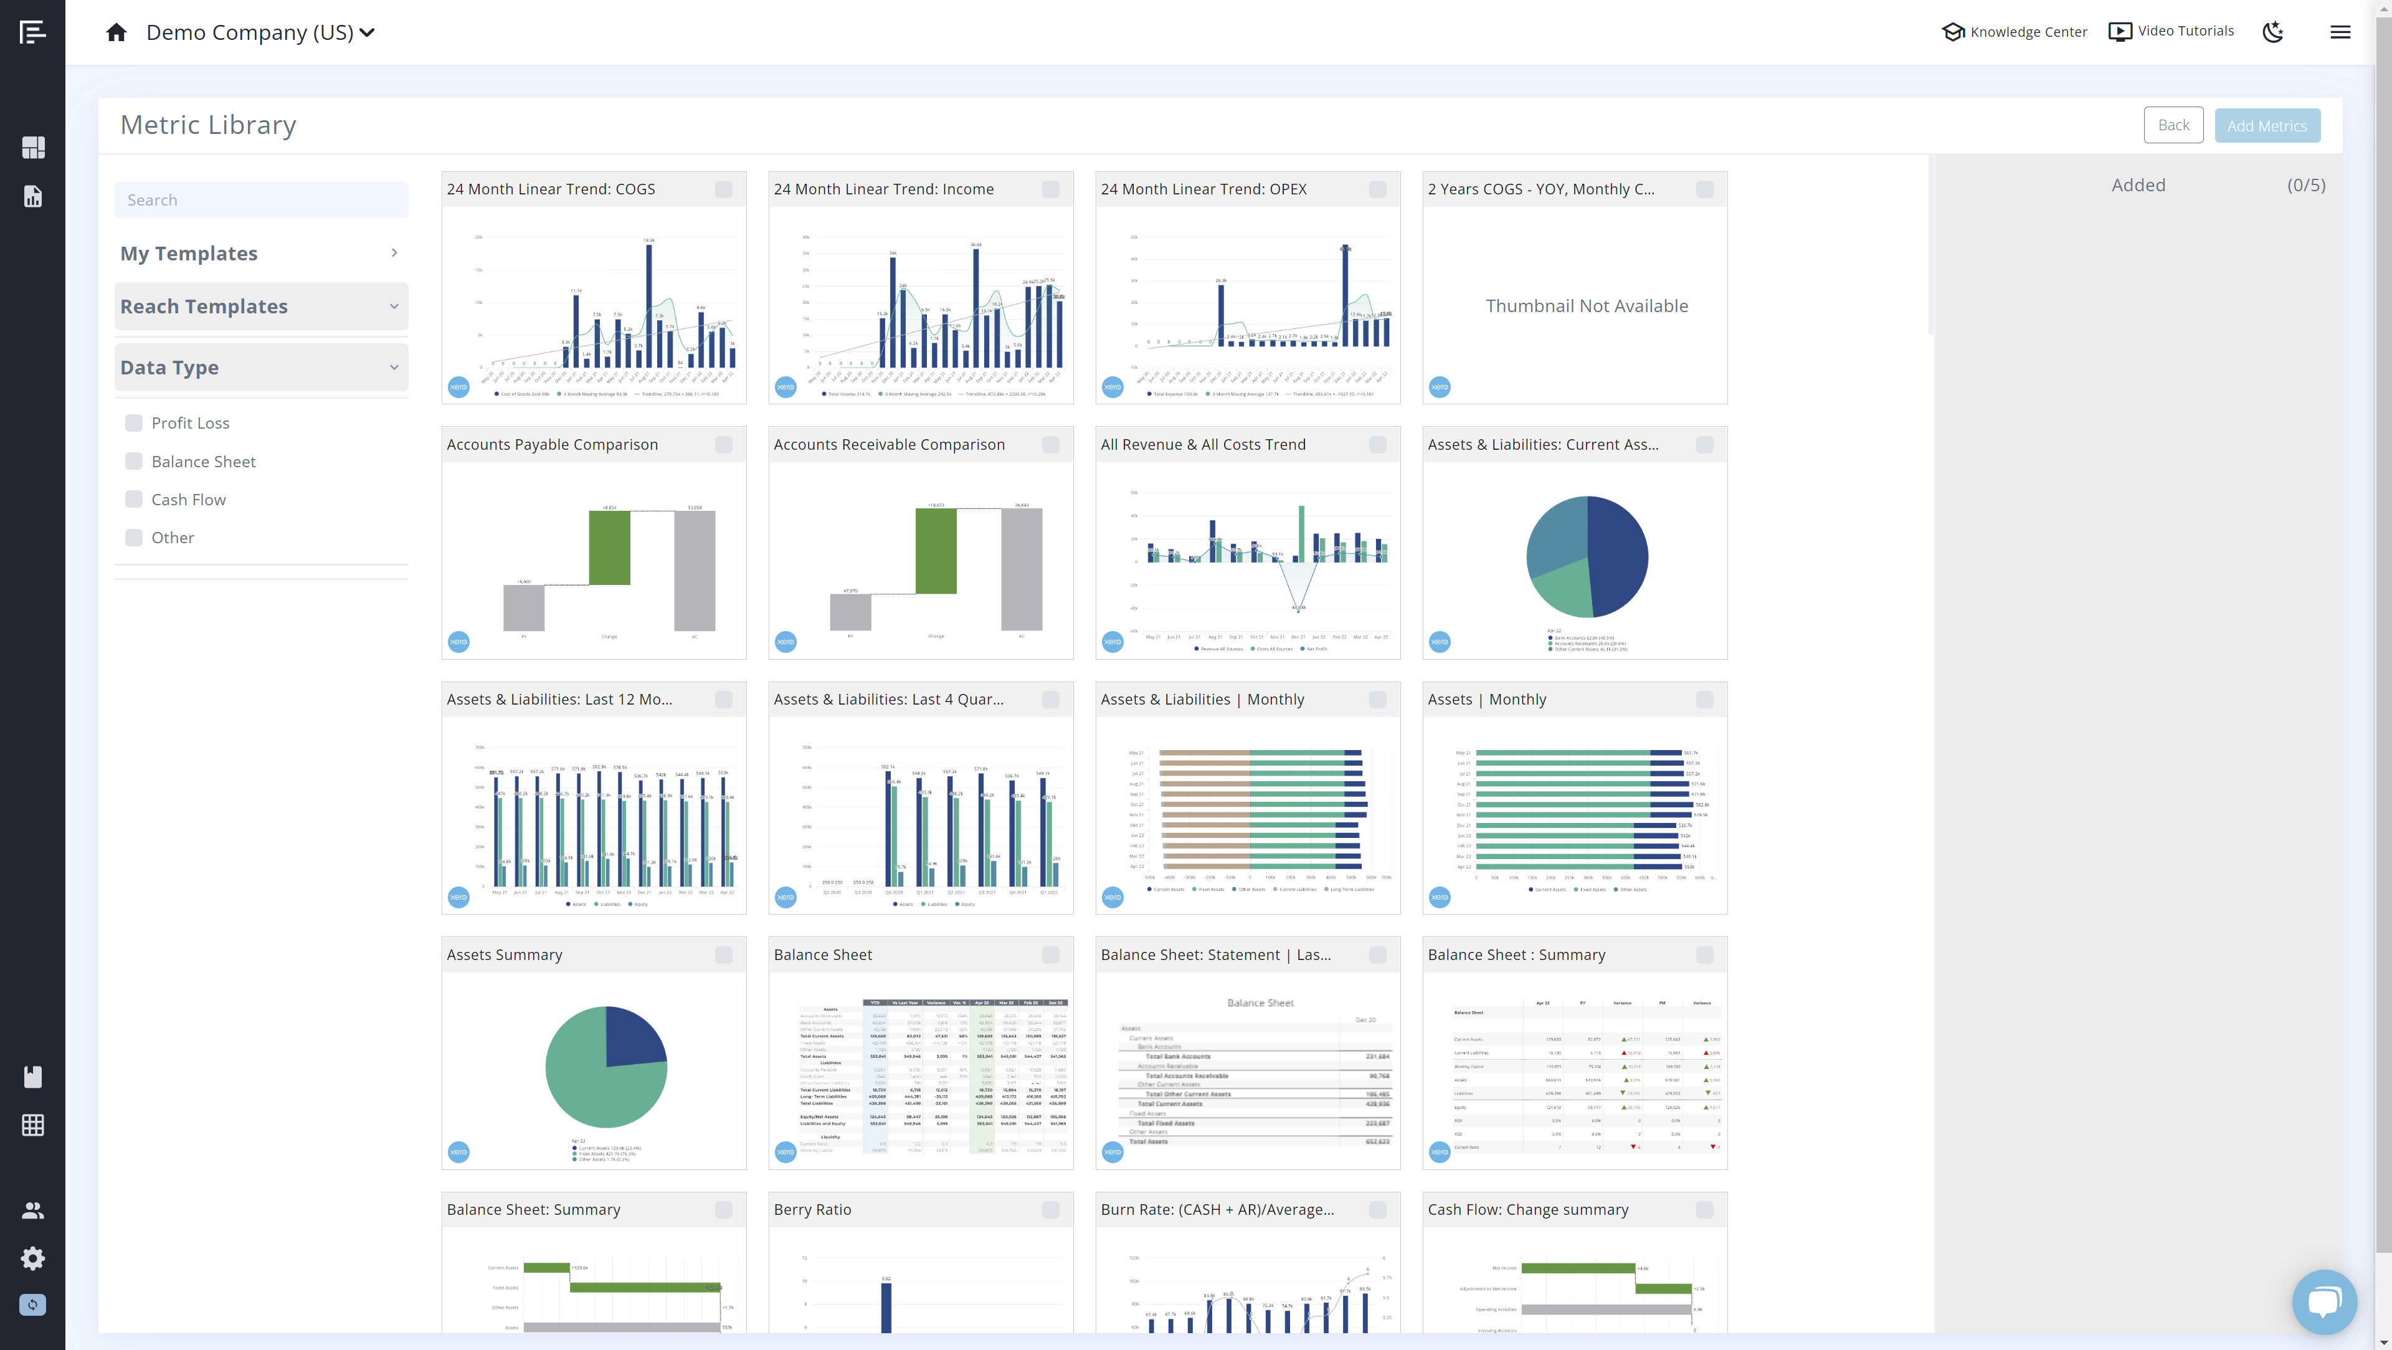The image size is (2392, 1350).
Task: Click the Back button
Action: [x=2173, y=123]
